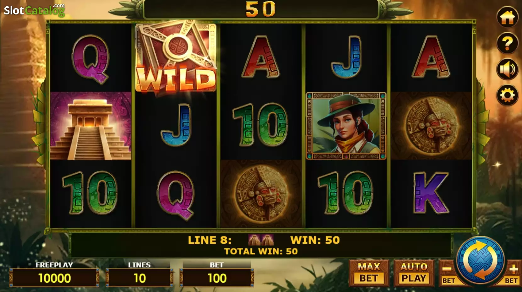Click the pyramid temple symbol
This screenshot has height=292, width=522.
(x=91, y=126)
